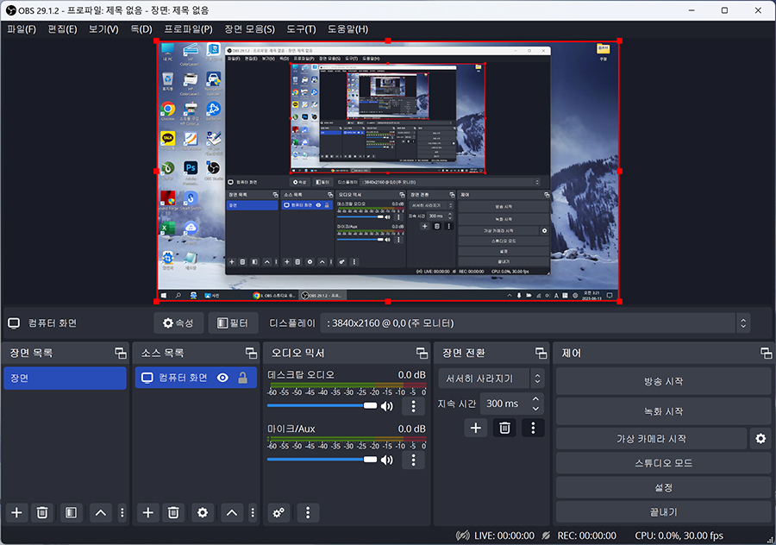Open 서서히 사라지기 transition dropdown
The width and height of the screenshot is (776, 545).
(491, 379)
